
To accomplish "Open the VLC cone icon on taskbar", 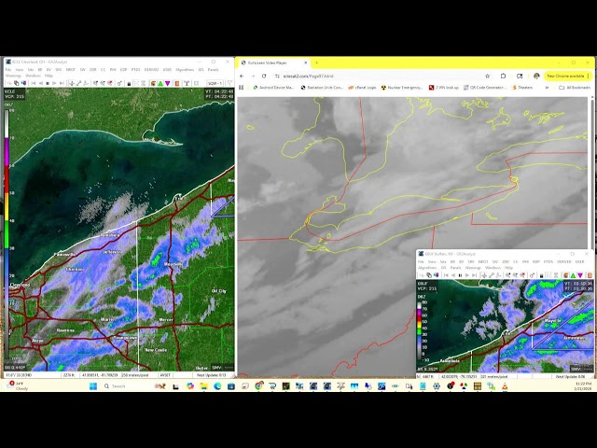I will pos(505,386).
